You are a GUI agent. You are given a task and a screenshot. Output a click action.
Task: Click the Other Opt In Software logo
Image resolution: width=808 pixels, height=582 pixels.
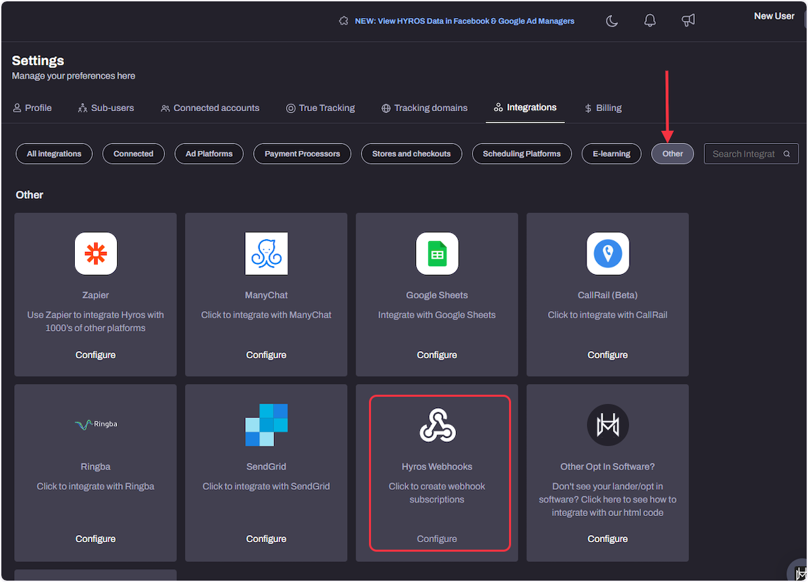pyautogui.click(x=608, y=424)
